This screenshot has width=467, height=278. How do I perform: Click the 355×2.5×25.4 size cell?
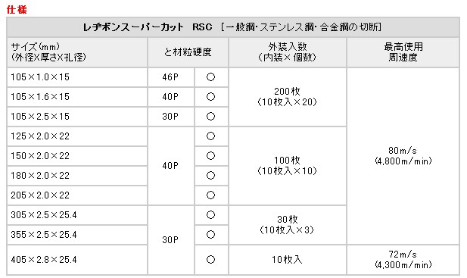pyautogui.click(x=77, y=235)
